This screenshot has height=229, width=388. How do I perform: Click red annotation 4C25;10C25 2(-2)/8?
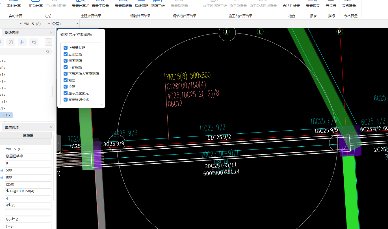point(193,94)
